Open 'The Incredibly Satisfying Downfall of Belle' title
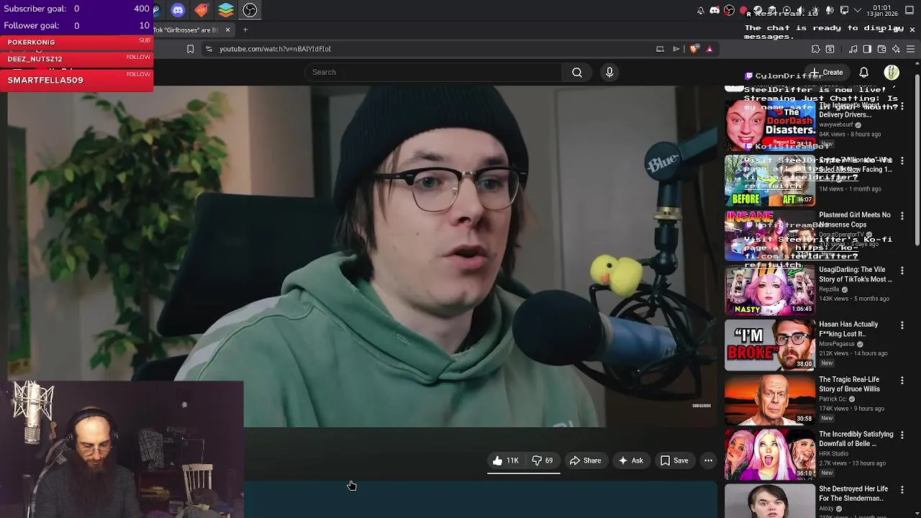Viewport: 921px width, 518px height. click(x=856, y=439)
